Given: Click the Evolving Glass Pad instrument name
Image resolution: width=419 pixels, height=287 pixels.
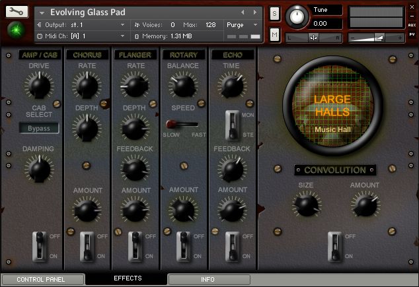Looking at the screenshot, I should point(88,13).
